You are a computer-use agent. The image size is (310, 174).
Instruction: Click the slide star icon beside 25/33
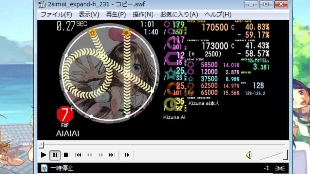point(170,73)
